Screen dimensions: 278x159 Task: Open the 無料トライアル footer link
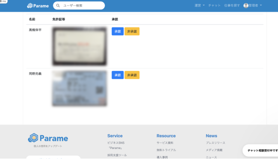(166, 150)
